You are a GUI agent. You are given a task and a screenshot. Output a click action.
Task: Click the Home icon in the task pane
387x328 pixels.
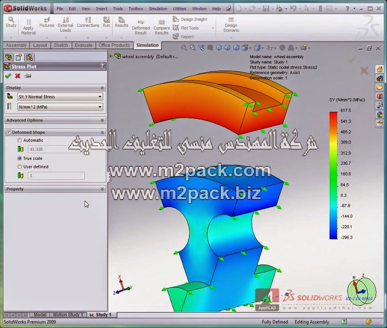pos(380,69)
